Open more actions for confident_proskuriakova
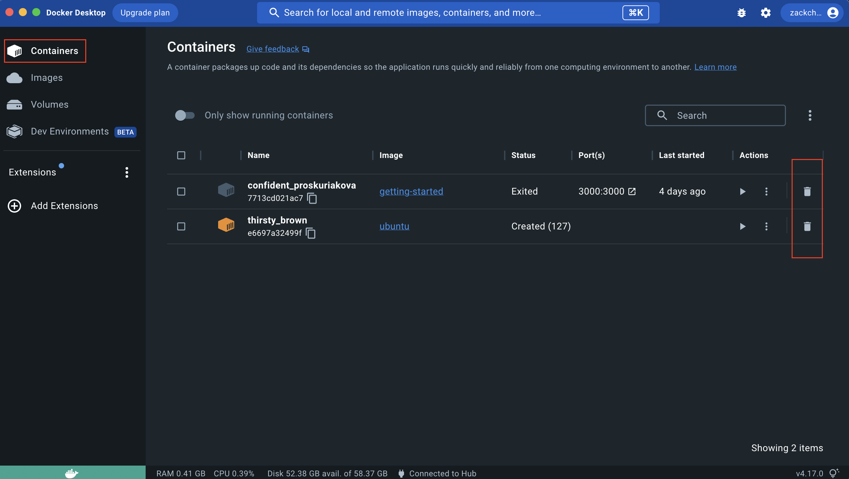Image resolution: width=849 pixels, height=479 pixels. point(766,192)
